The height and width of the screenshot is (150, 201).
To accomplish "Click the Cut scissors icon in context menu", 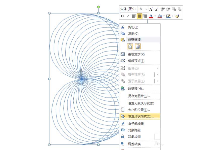I will pos(123,27).
